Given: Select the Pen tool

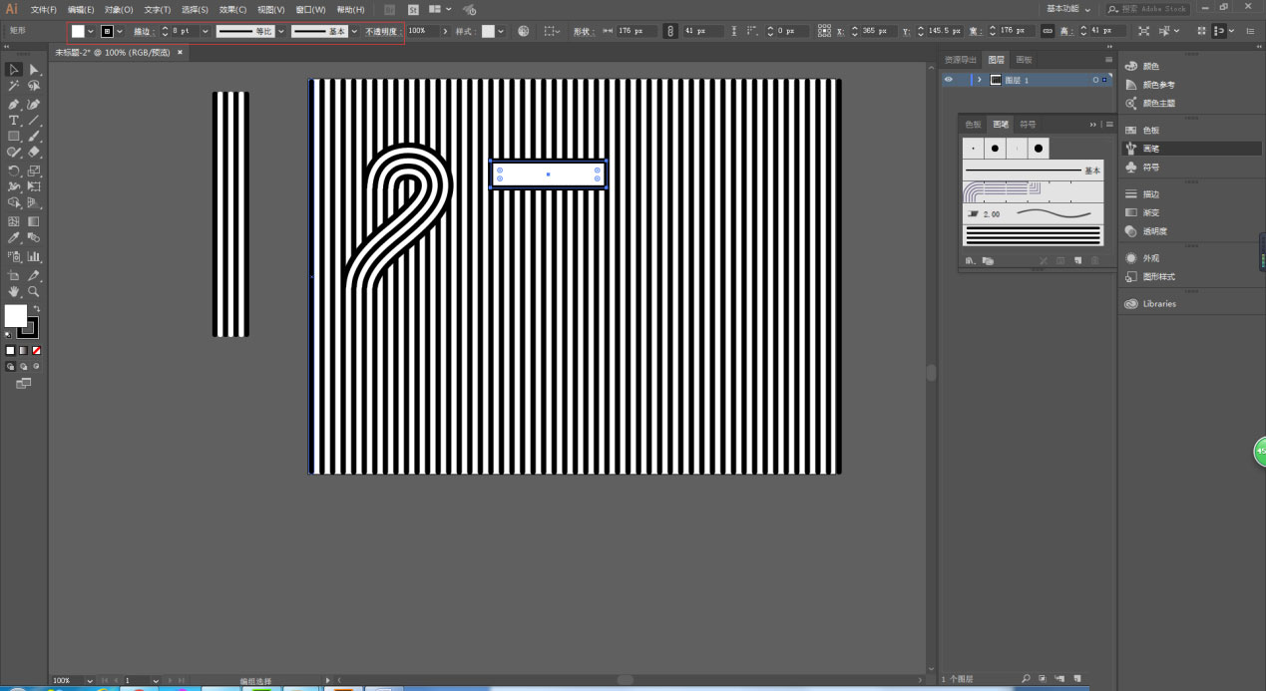Looking at the screenshot, I should tap(14, 104).
